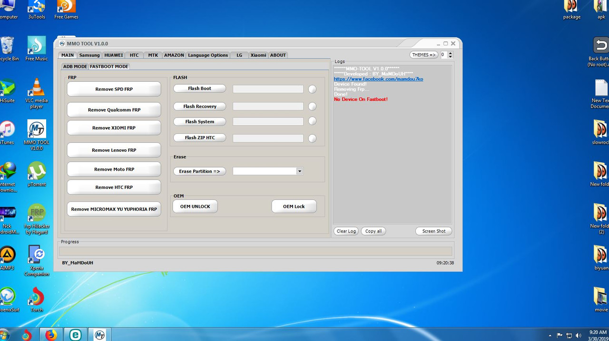Switch to the AMAZON tab
Viewport: 609px width, 341px height.
coord(174,55)
